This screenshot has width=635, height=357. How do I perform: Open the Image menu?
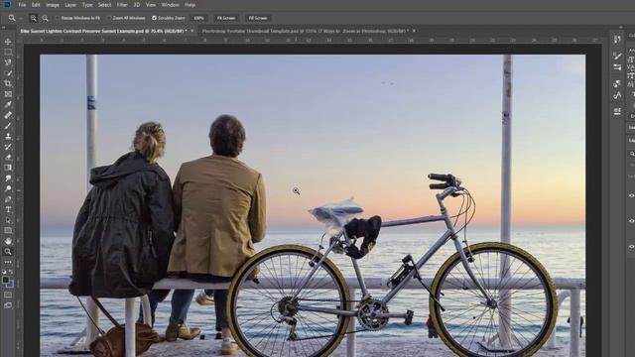(53, 5)
